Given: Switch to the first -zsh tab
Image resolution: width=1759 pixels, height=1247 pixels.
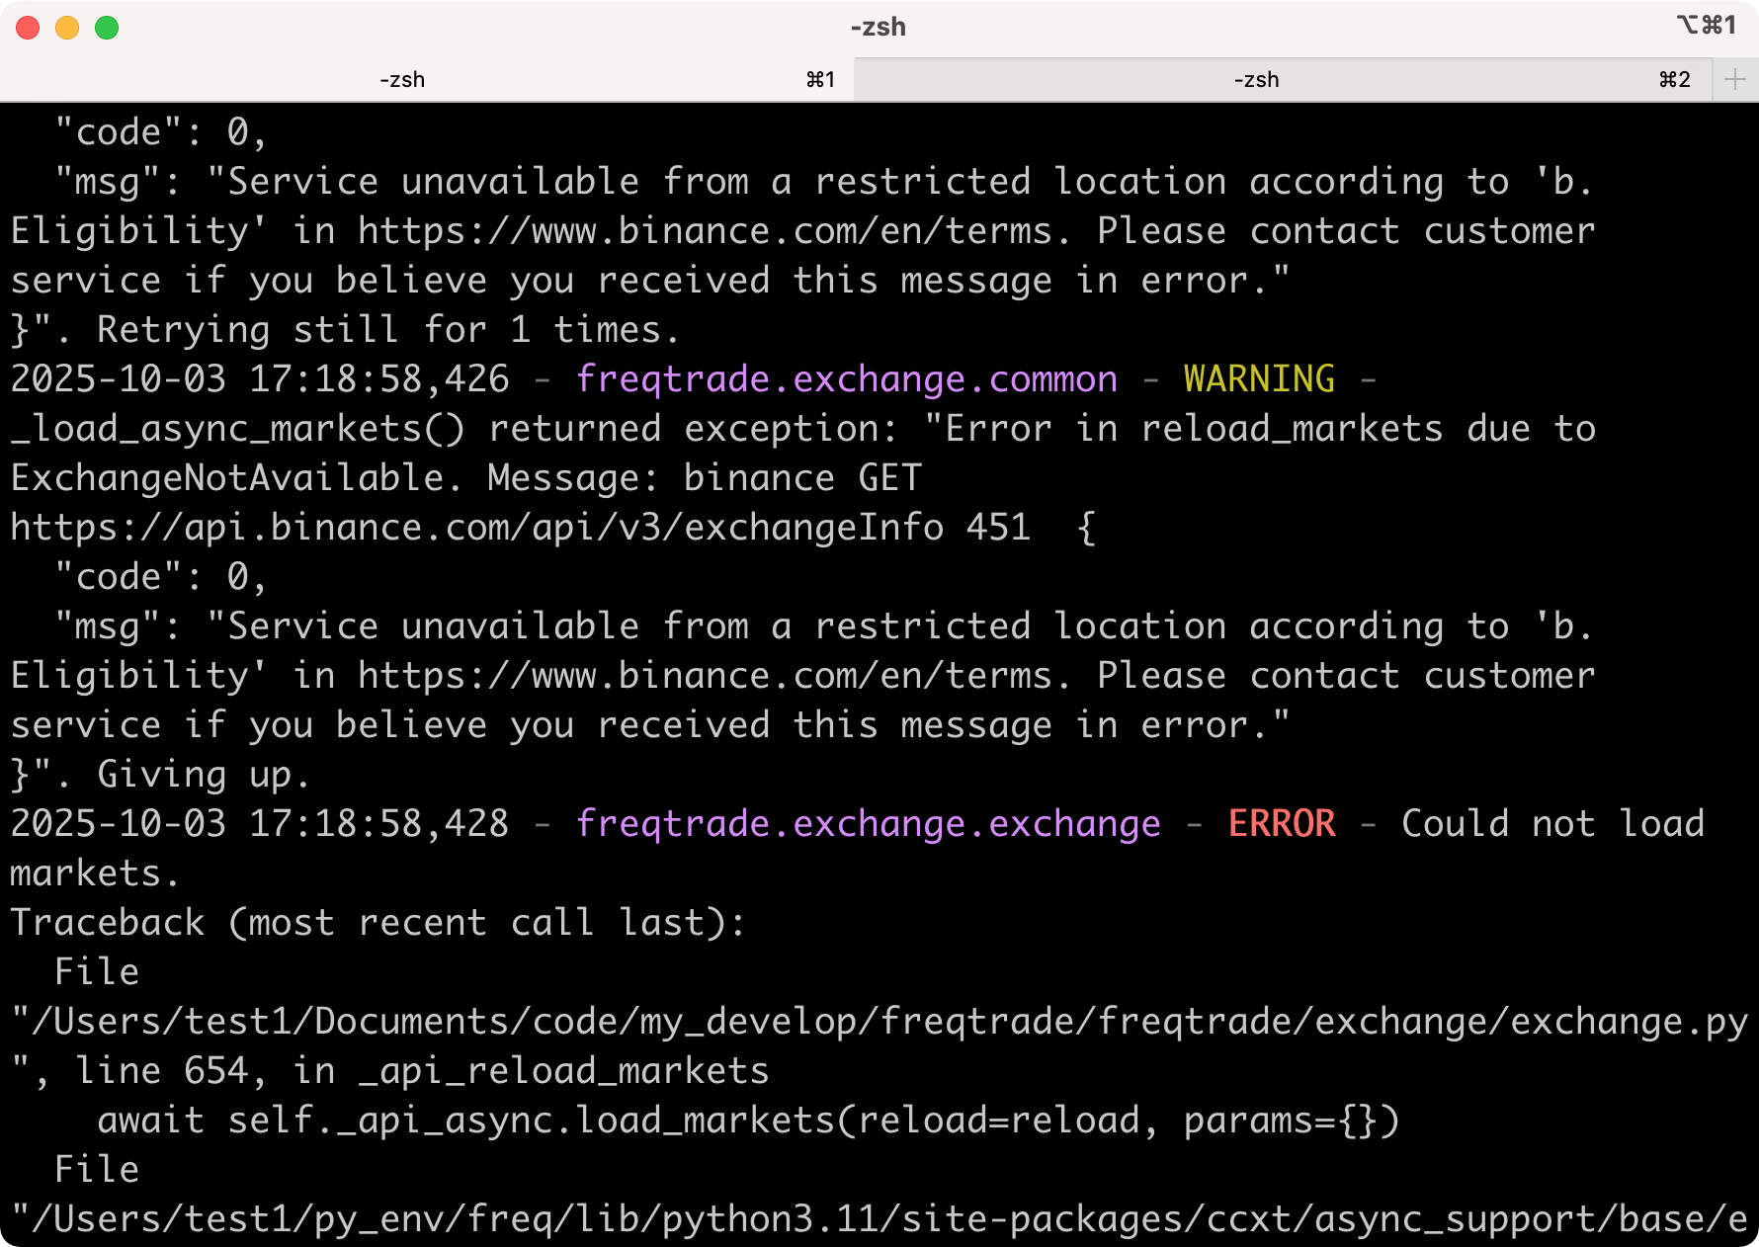Looking at the screenshot, I should point(427,79).
